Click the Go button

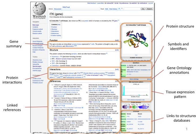143,9
